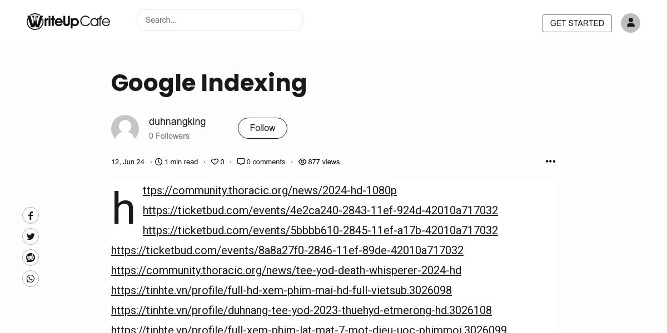Open the comments bubble icon

tap(241, 162)
